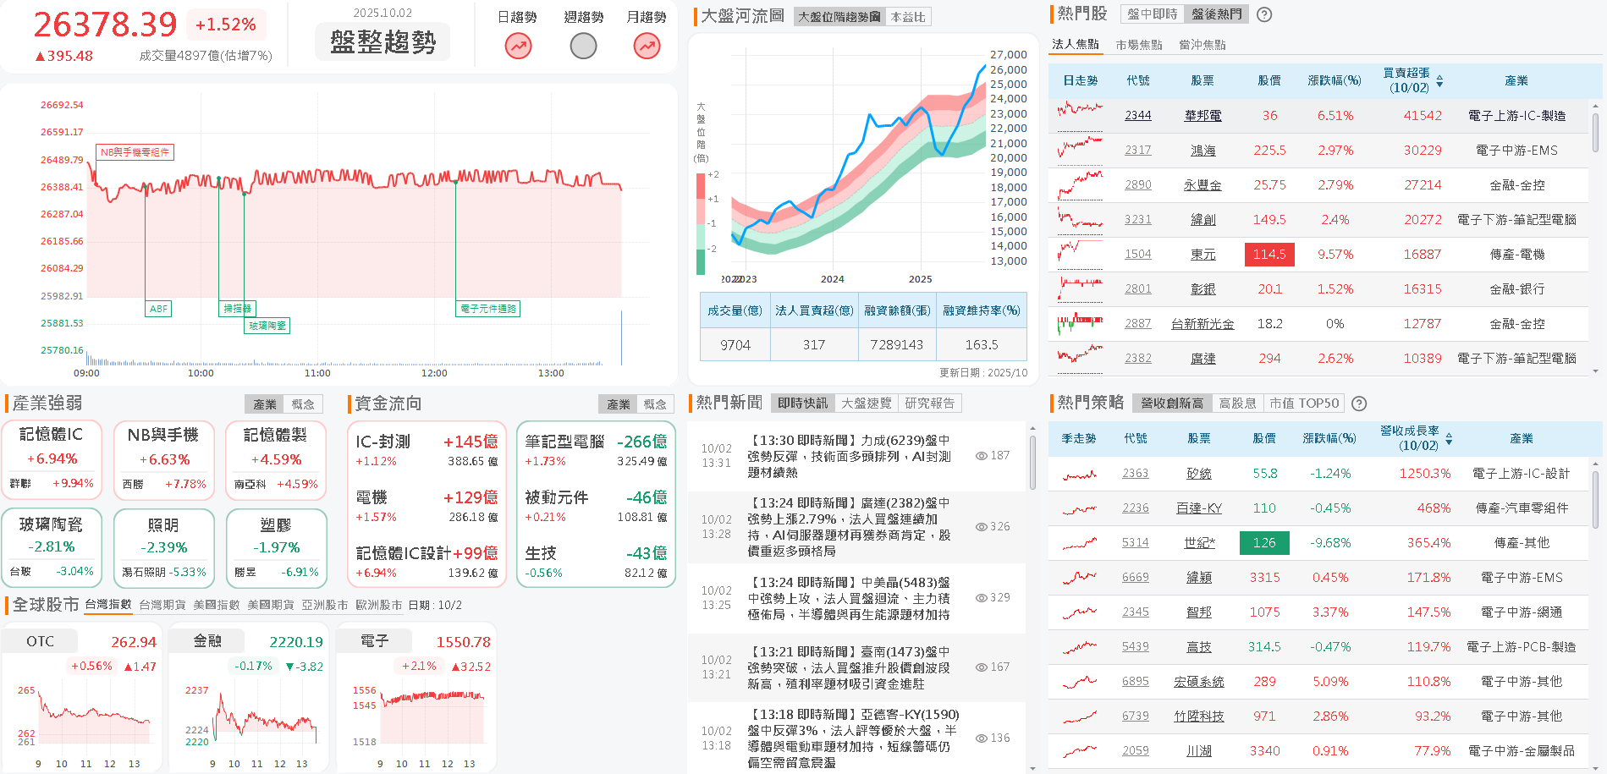The image size is (1607, 774).
Task: Toggle 產業強弱 panel to 產業
Action: click(265, 404)
